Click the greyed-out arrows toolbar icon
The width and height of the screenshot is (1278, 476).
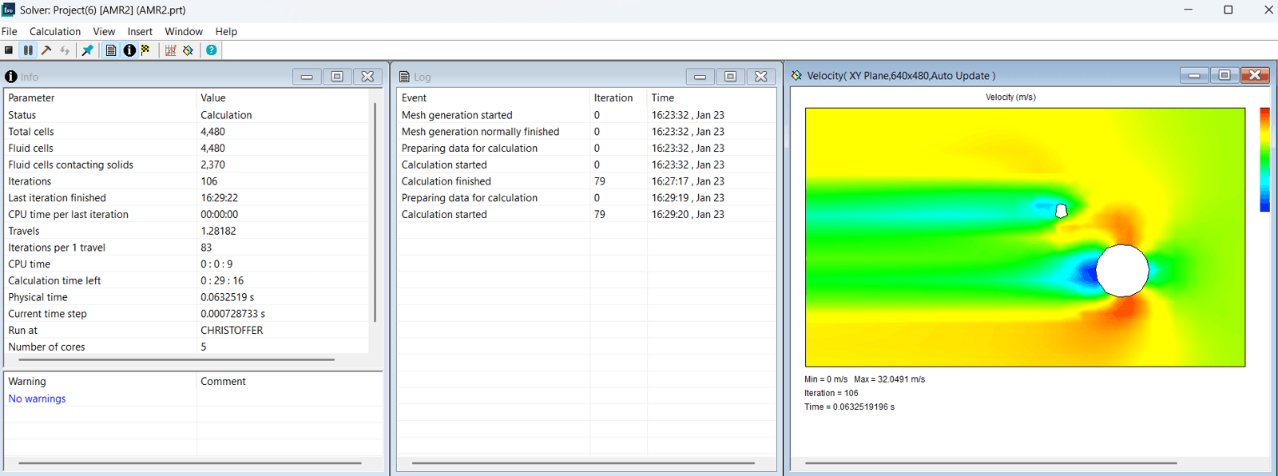65,50
